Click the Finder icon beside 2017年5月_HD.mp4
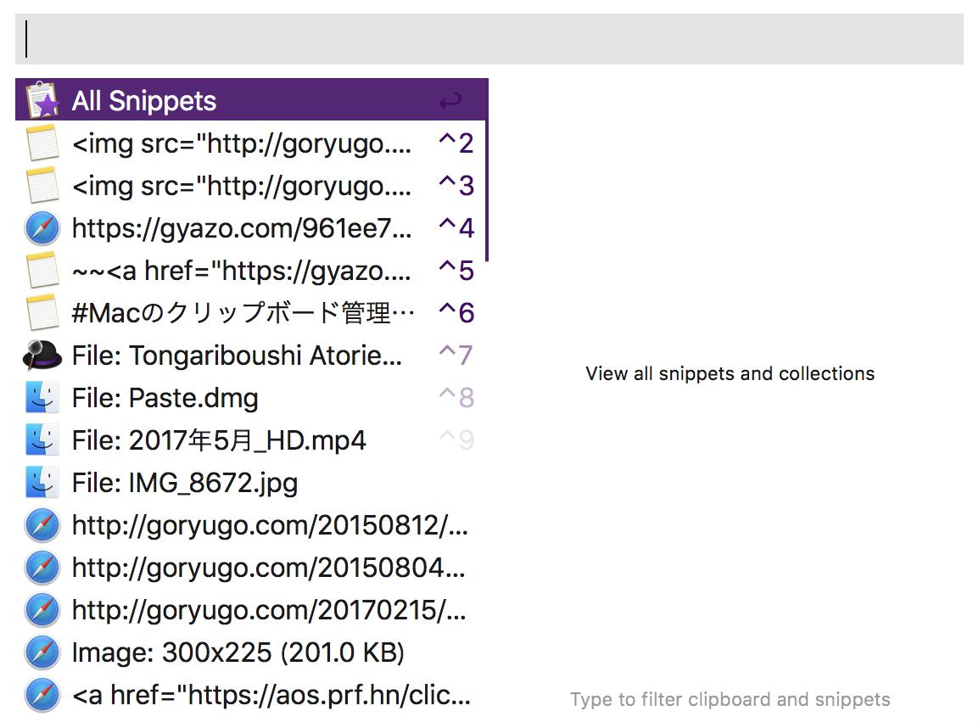Image resolution: width=979 pixels, height=728 pixels. tap(42, 440)
